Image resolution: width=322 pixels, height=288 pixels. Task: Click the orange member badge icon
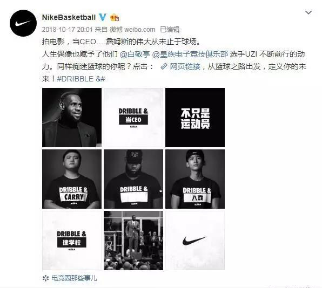pyautogui.click(x=115, y=17)
